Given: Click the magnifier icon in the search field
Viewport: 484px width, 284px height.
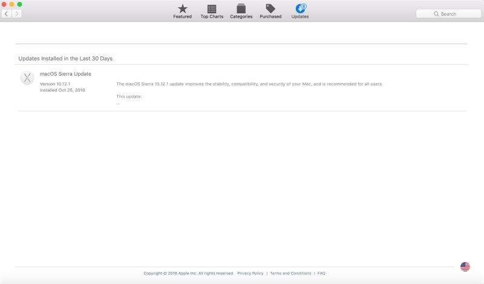Looking at the screenshot, I should (x=436, y=14).
